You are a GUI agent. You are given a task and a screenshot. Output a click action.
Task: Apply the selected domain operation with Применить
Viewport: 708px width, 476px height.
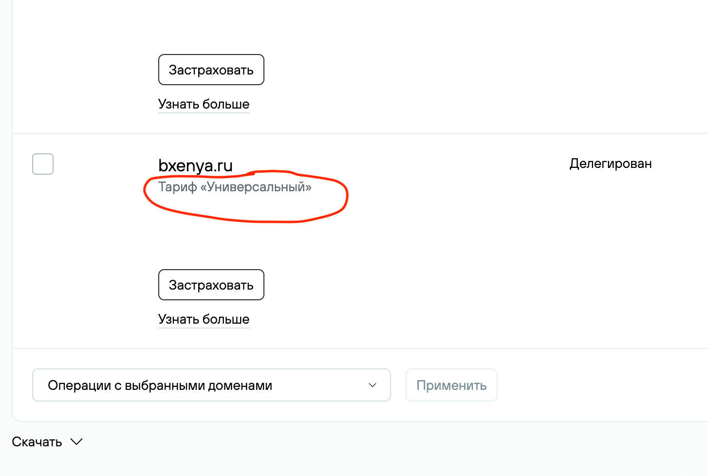pos(451,385)
